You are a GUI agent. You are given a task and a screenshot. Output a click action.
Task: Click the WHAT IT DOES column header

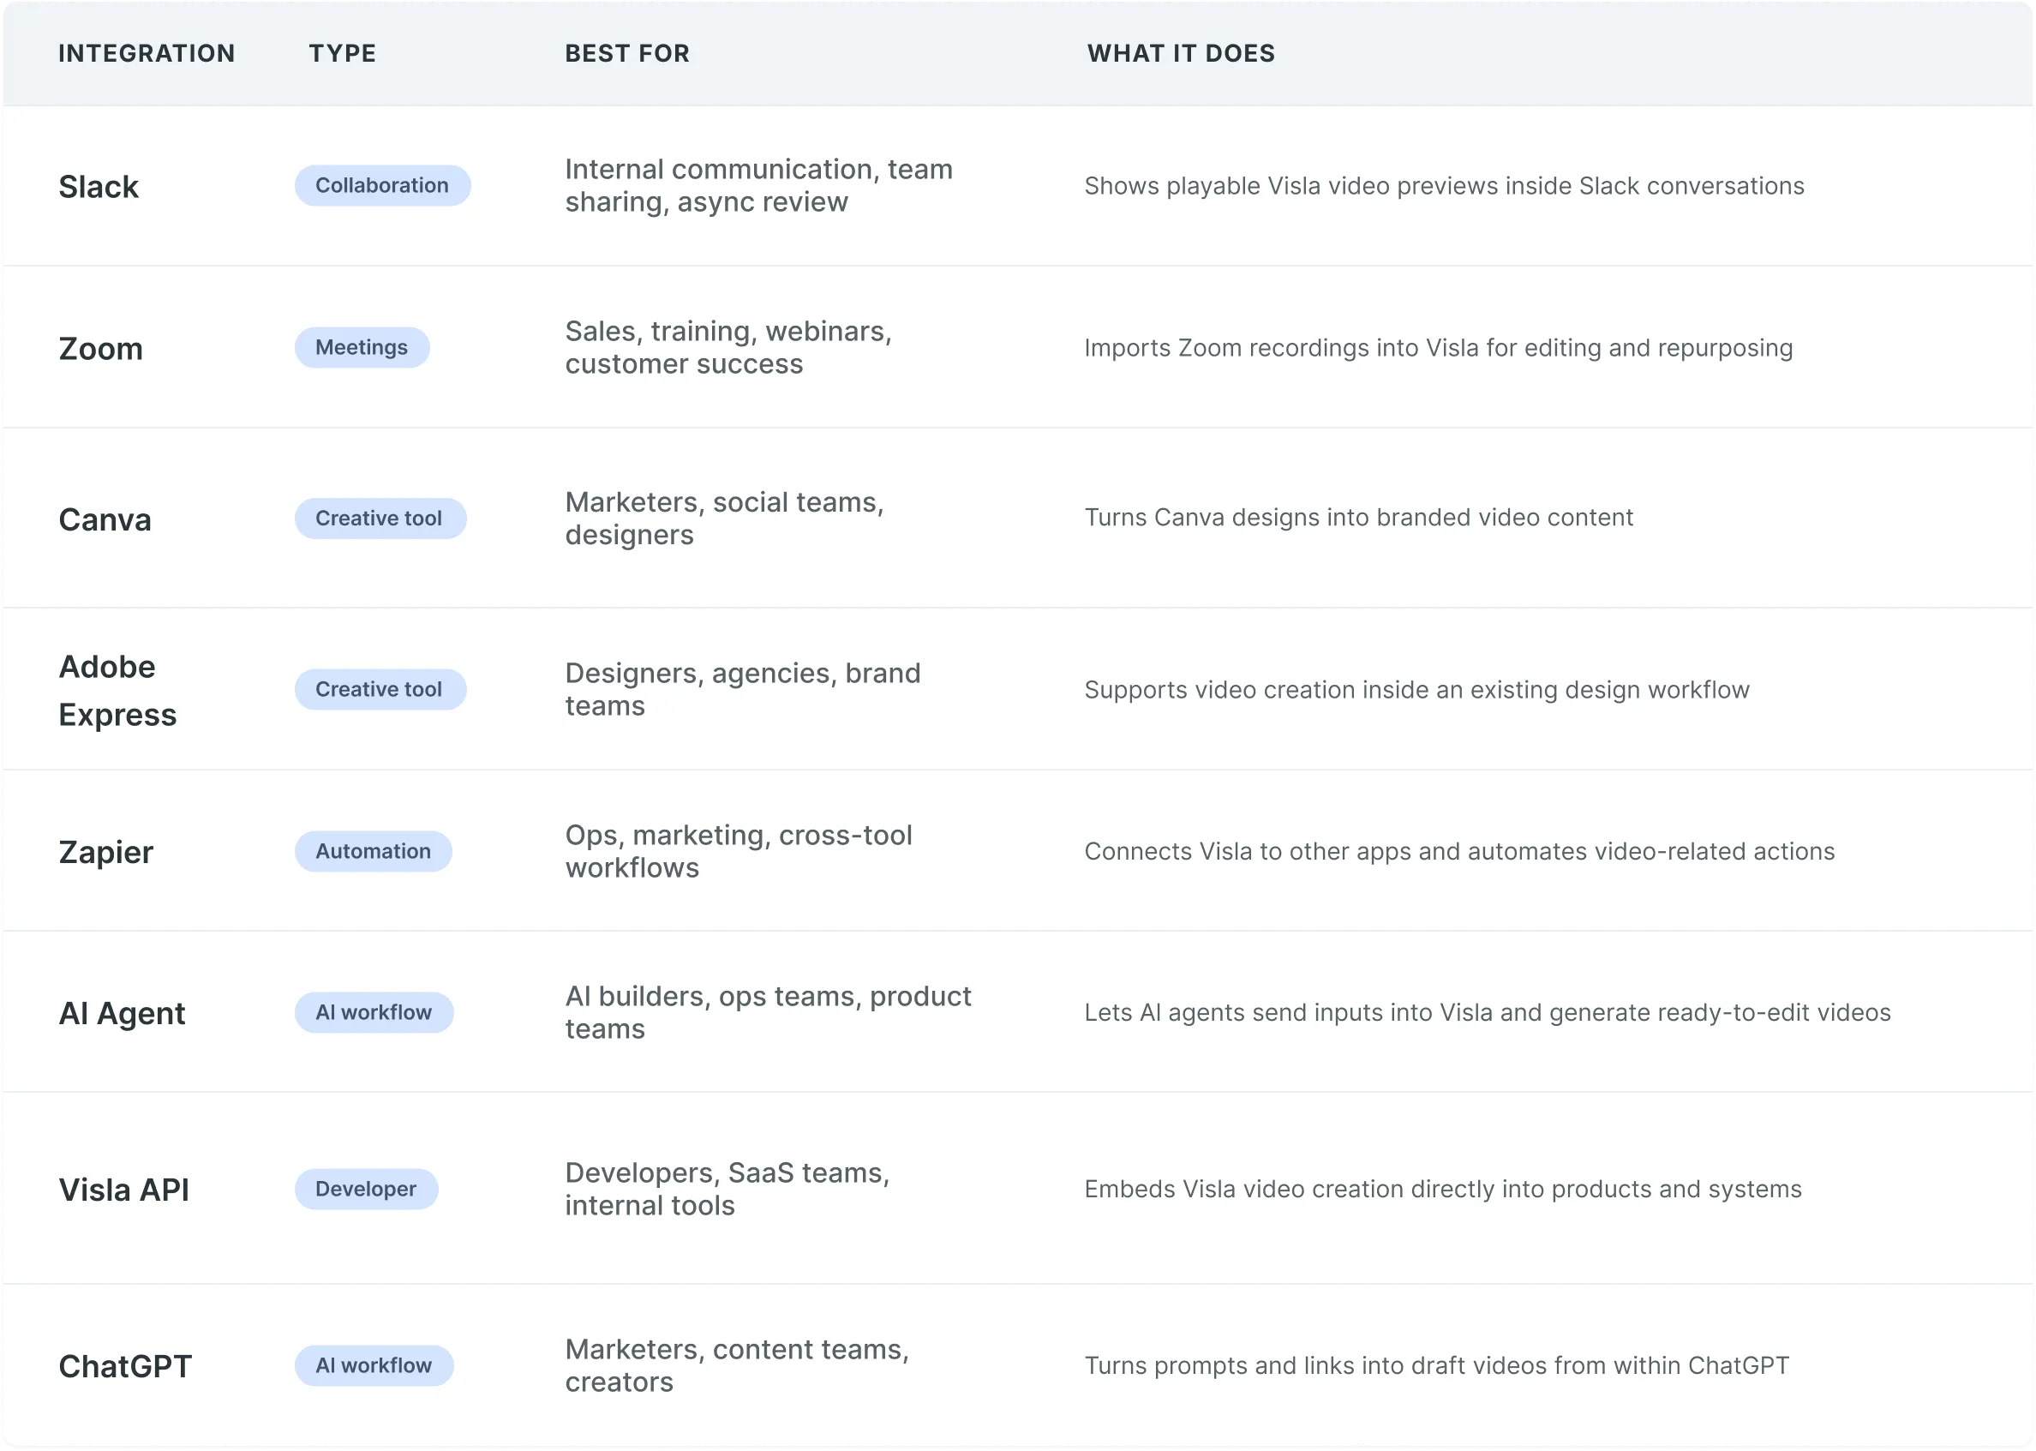click(x=1181, y=54)
